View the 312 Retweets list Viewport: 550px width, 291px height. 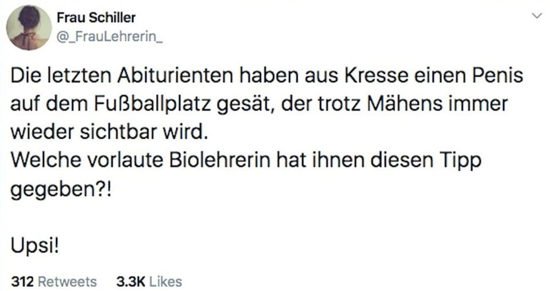(x=54, y=281)
